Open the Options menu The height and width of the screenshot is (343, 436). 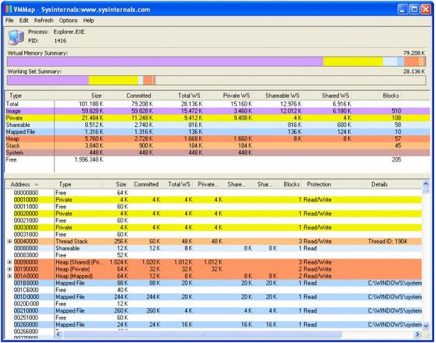[x=68, y=21]
